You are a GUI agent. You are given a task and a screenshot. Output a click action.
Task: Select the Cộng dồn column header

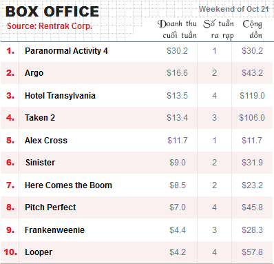[x=253, y=30]
